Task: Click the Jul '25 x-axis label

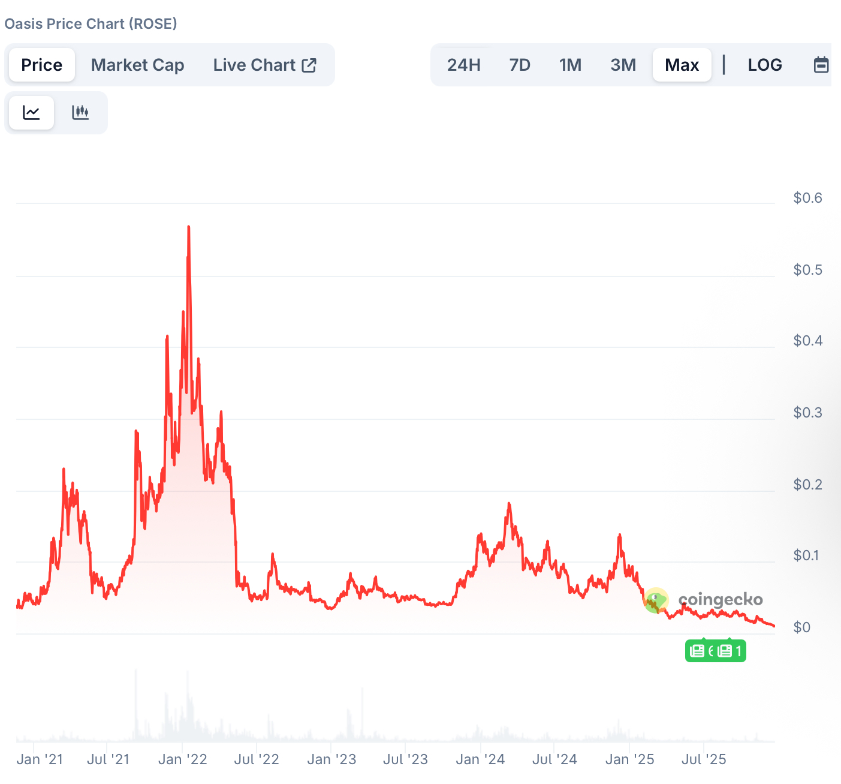Action: pyautogui.click(x=704, y=759)
